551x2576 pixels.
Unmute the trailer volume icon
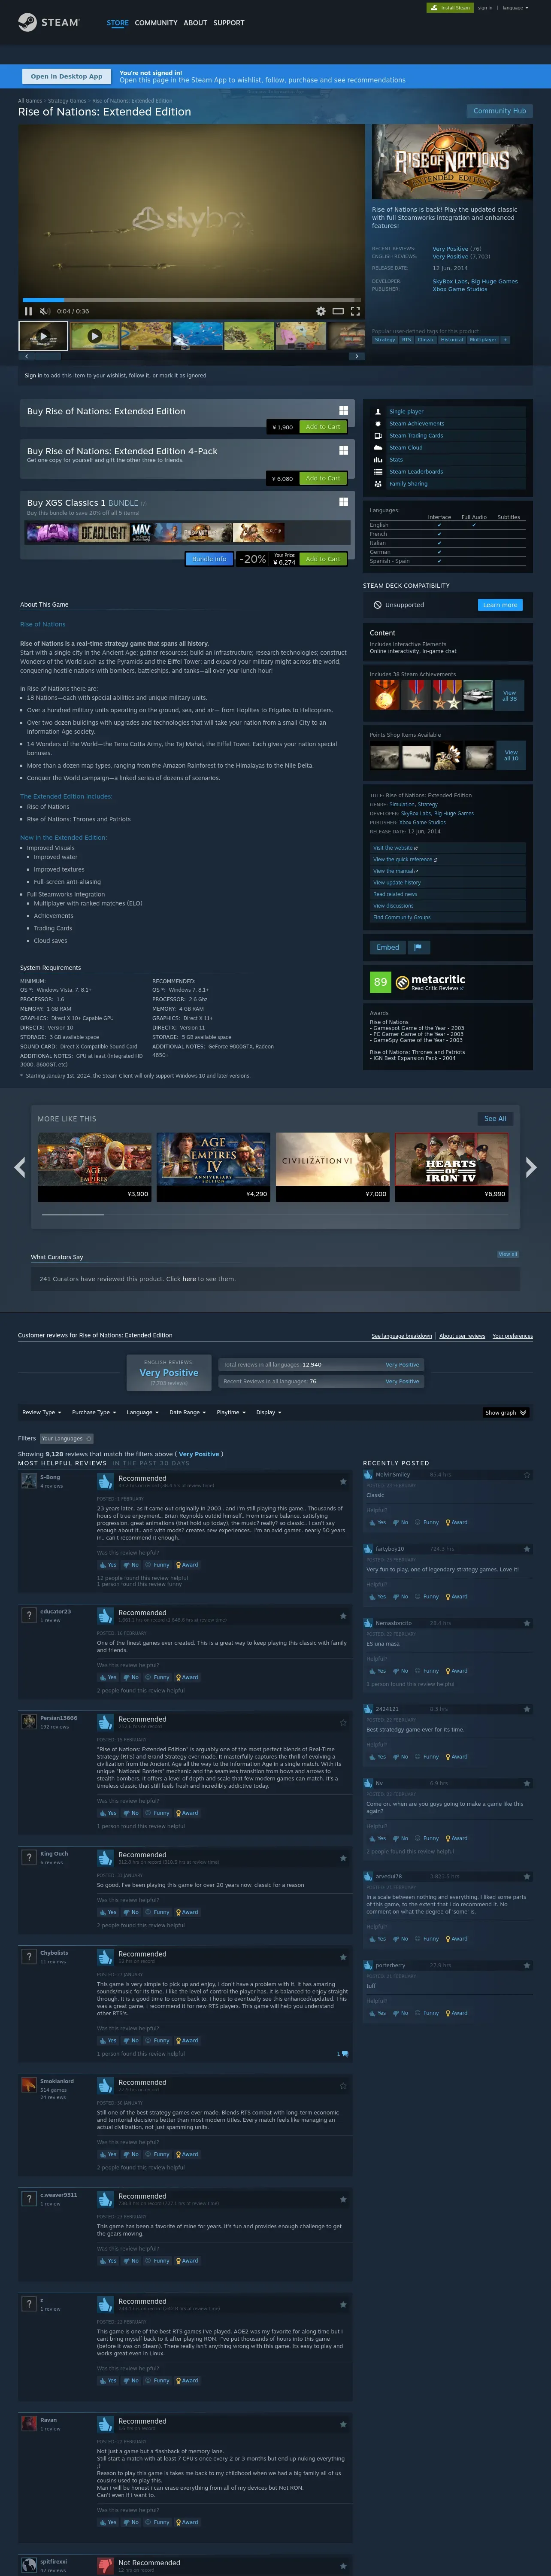point(44,311)
